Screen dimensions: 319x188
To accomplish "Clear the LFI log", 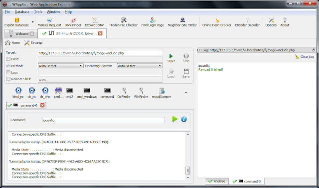I will [x=305, y=57].
